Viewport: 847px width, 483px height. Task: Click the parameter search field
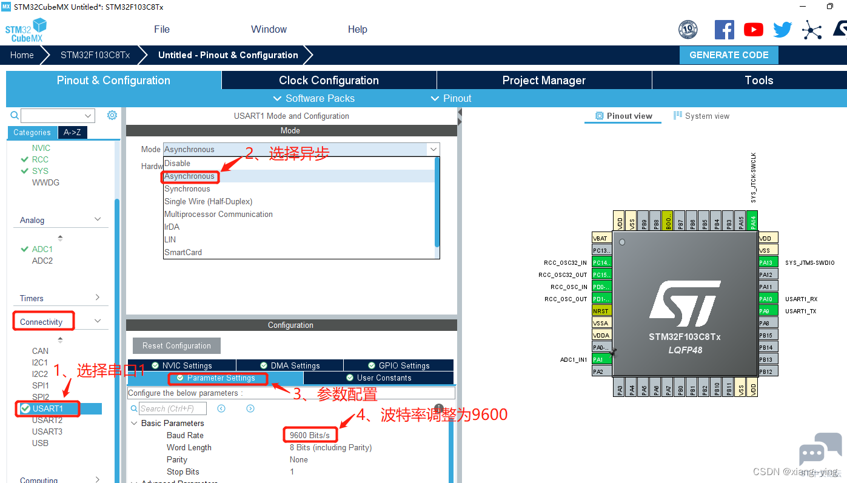(x=173, y=408)
